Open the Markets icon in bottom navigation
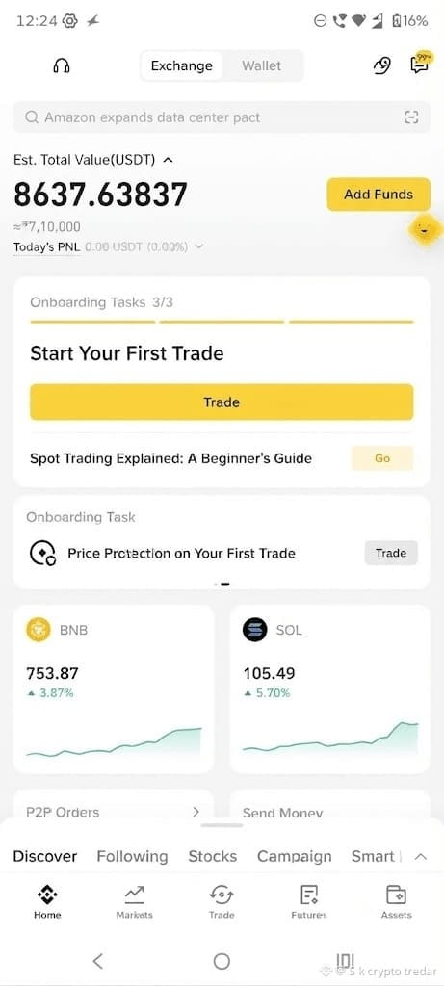This screenshot has width=444, height=986. (134, 894)
